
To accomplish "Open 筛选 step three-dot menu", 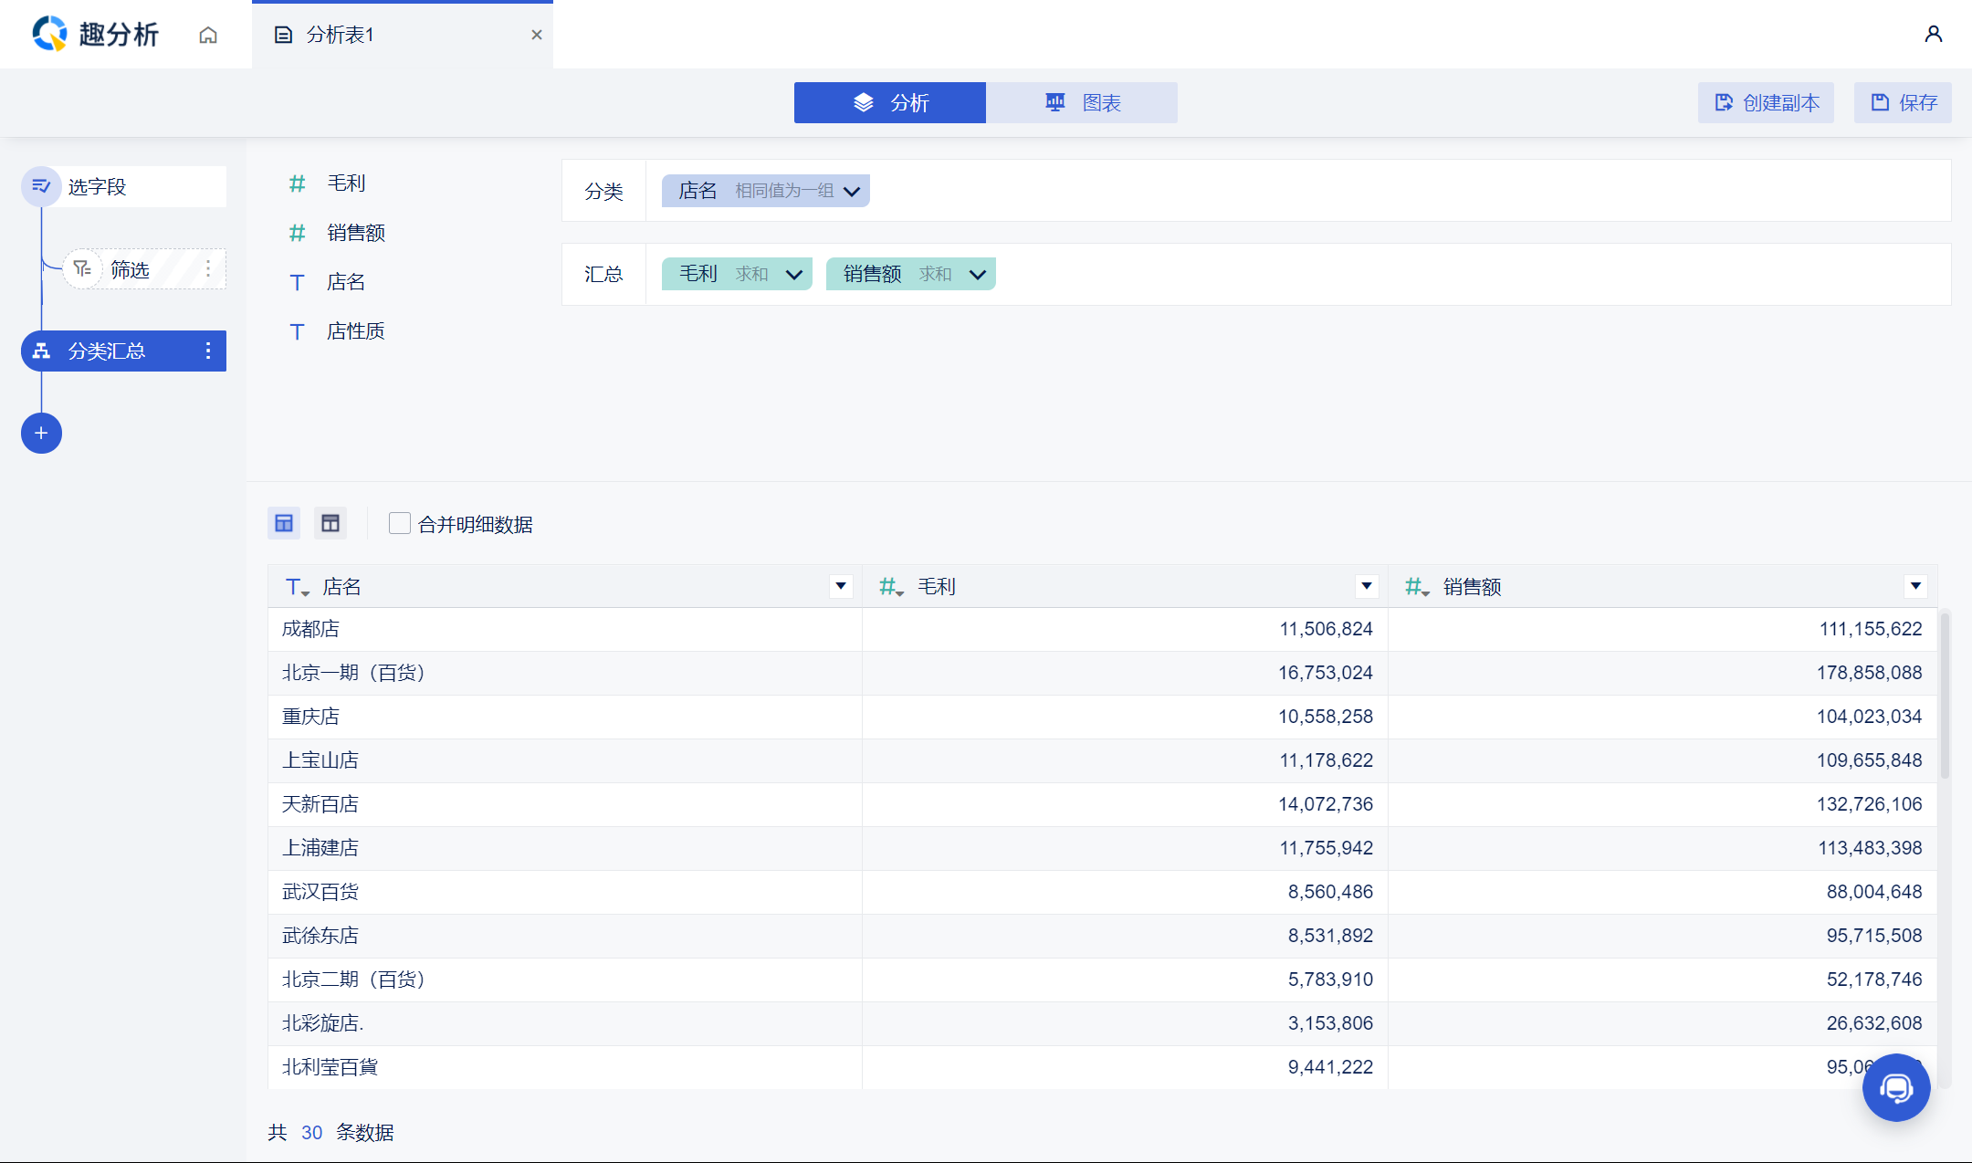I will tap(208, 268).
